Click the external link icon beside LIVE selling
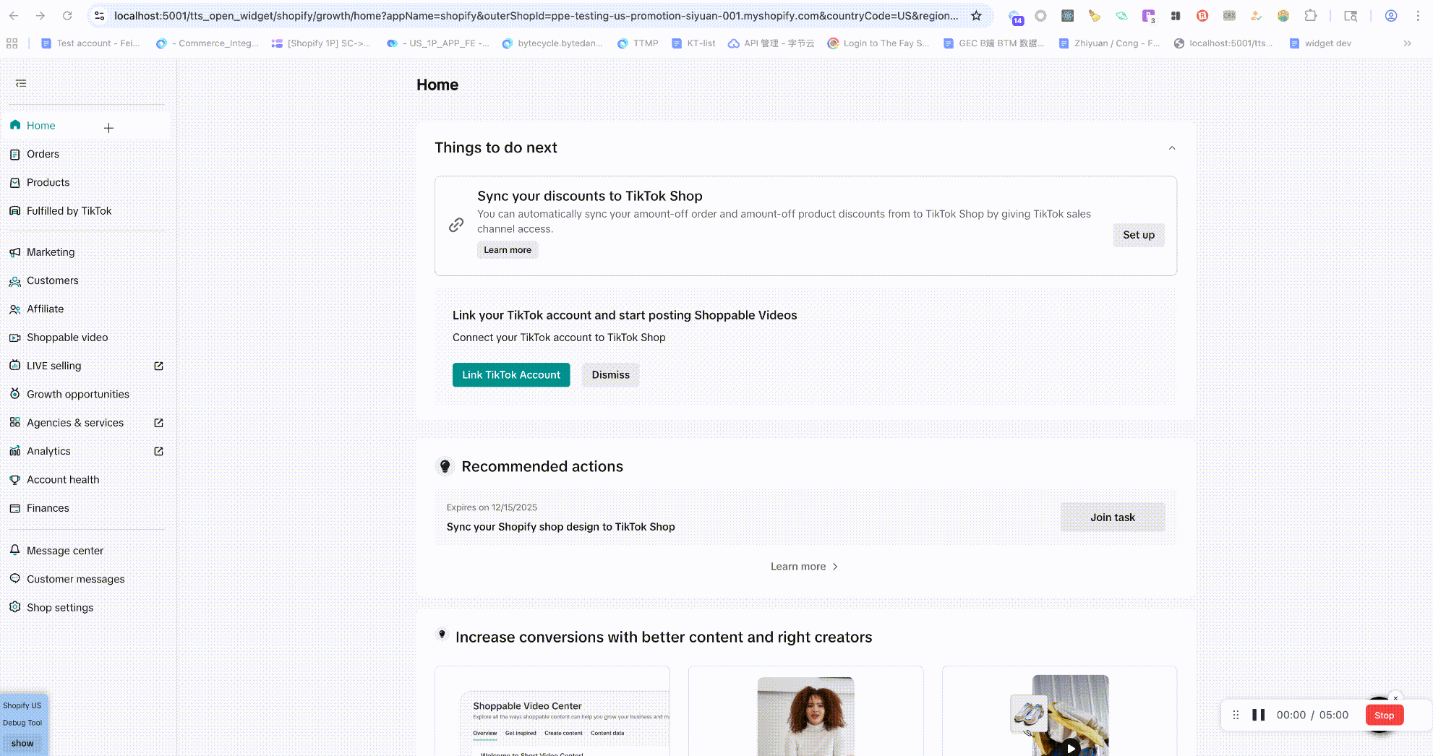Screen dimensions: 1433x756 [158, 366]
